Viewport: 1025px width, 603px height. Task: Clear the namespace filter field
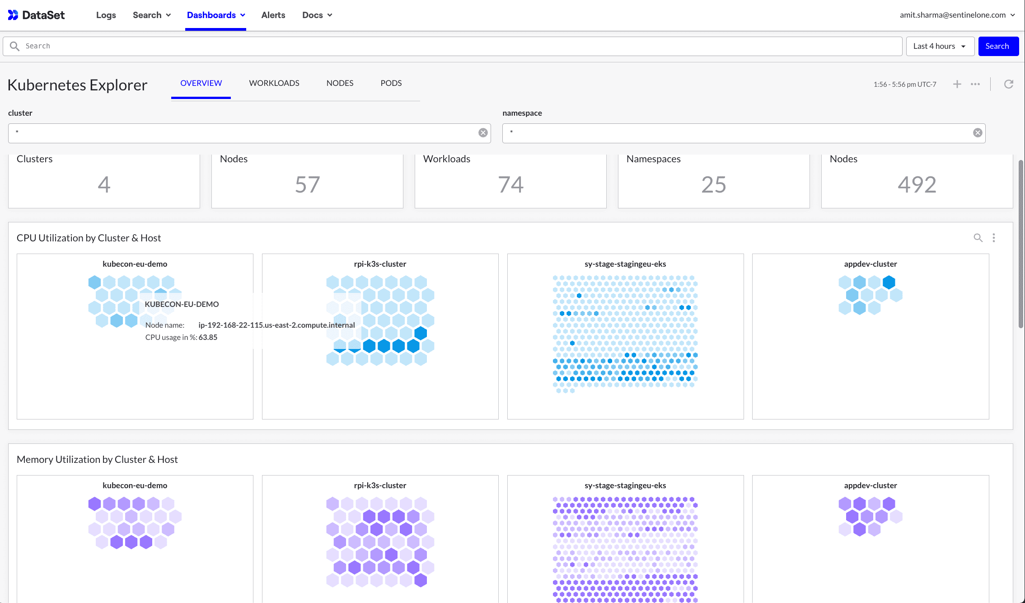point(978,132)
